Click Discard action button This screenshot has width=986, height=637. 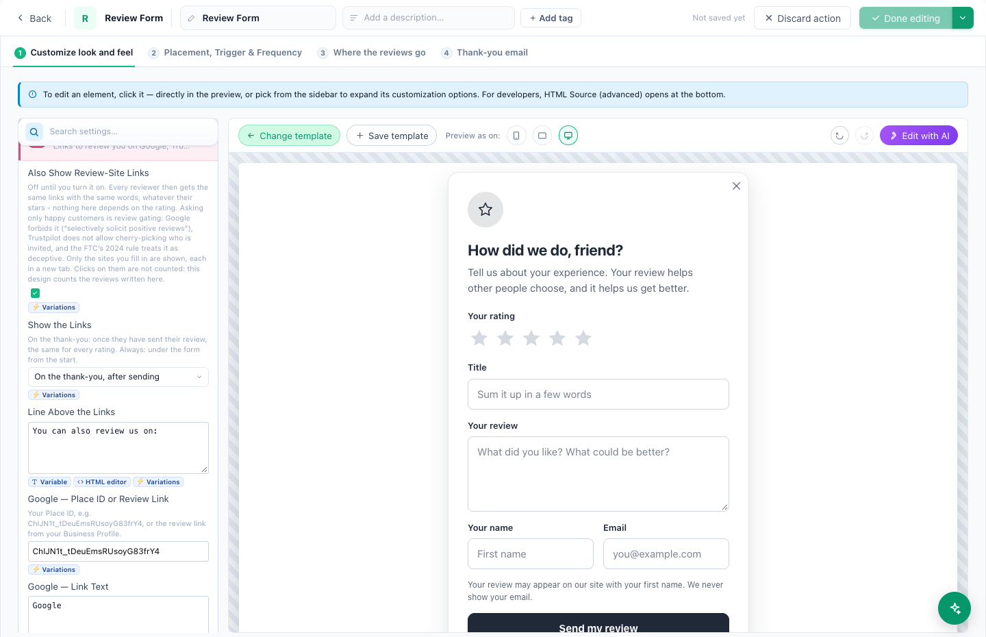pos(802,18)
